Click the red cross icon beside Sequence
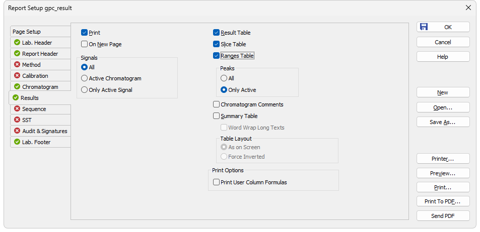 point(17,108)
